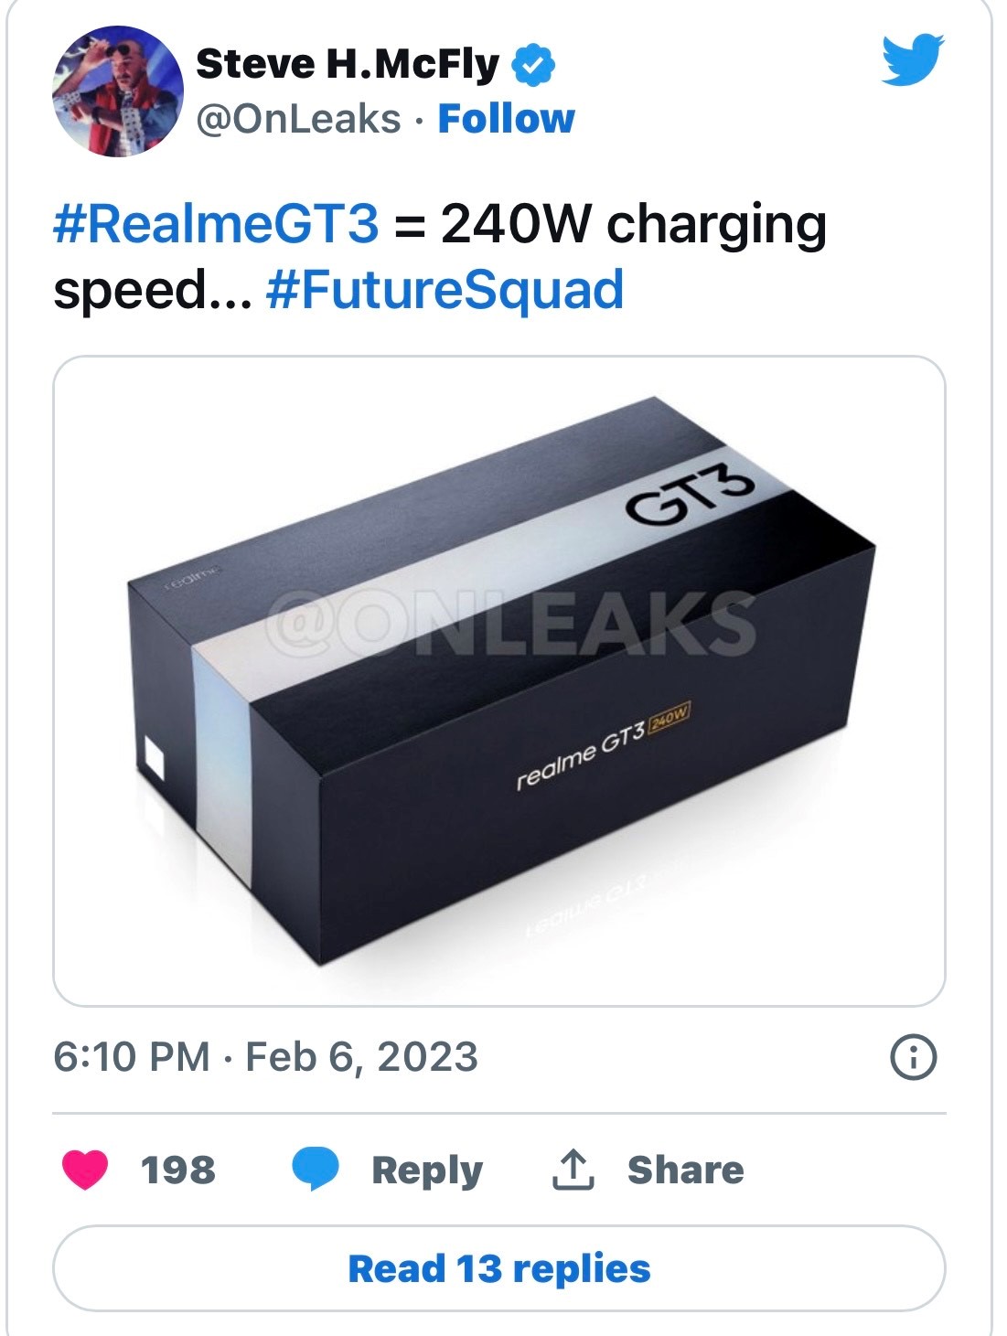
Task: Follow the OnLeaks account
Action: pyautogui.click(x=506, y=119)
